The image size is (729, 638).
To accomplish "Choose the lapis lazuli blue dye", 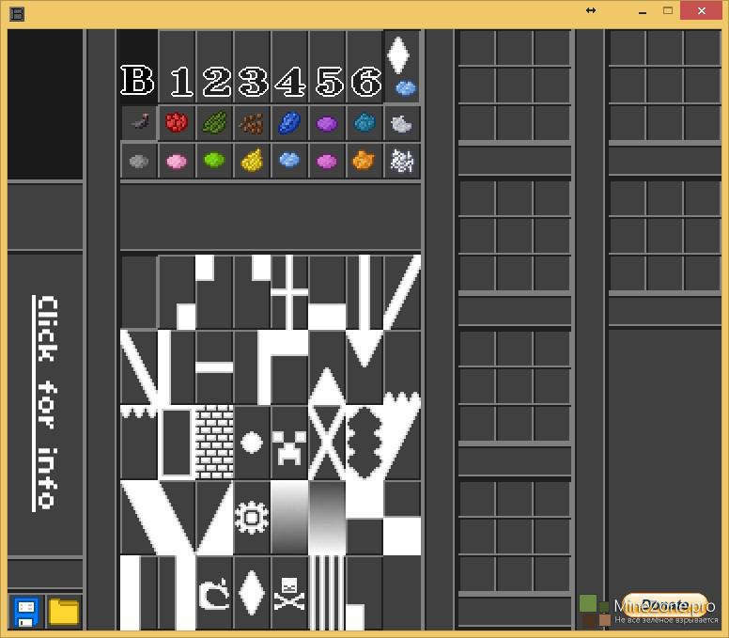I will point(289,122).
